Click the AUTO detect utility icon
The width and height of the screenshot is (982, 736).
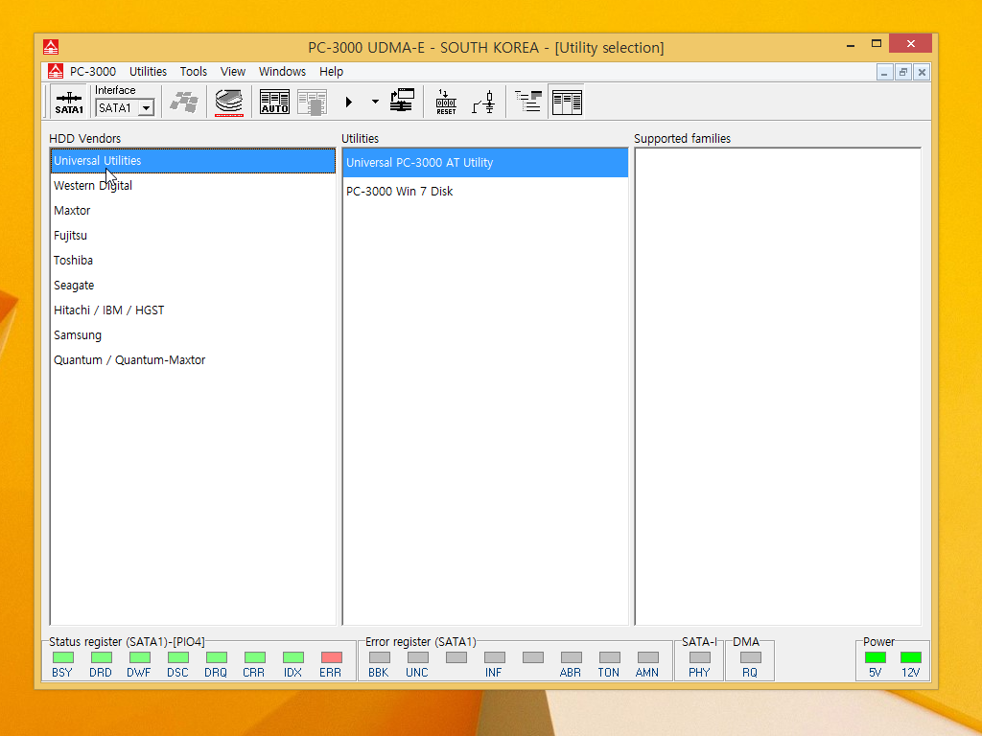point(274,102)
